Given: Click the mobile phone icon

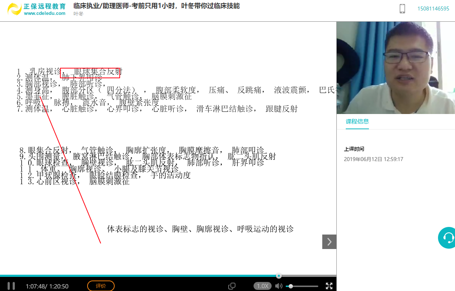Looking at the screenshot, I should pyautogui.click(x=402, y=9).
